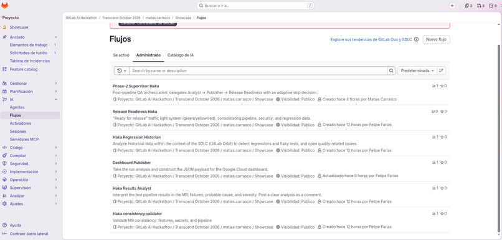Open the GitLab AI Hackathon breadcrumb
Viewport: 502px width, 240px height.
pyautogui.click(x=82, y=18)
